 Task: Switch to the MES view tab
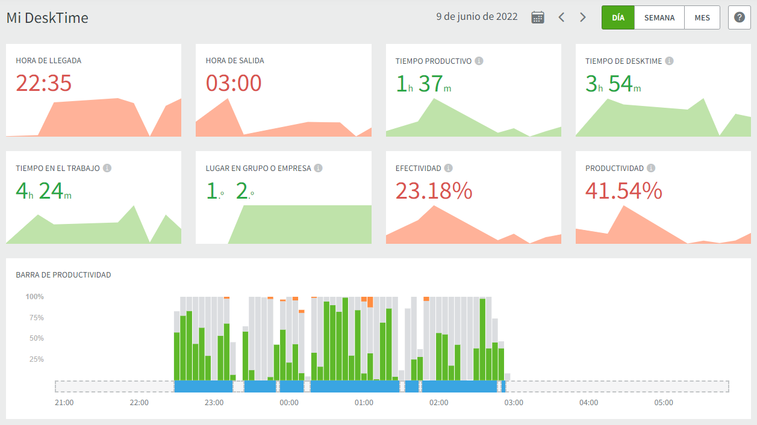[702, 17]
